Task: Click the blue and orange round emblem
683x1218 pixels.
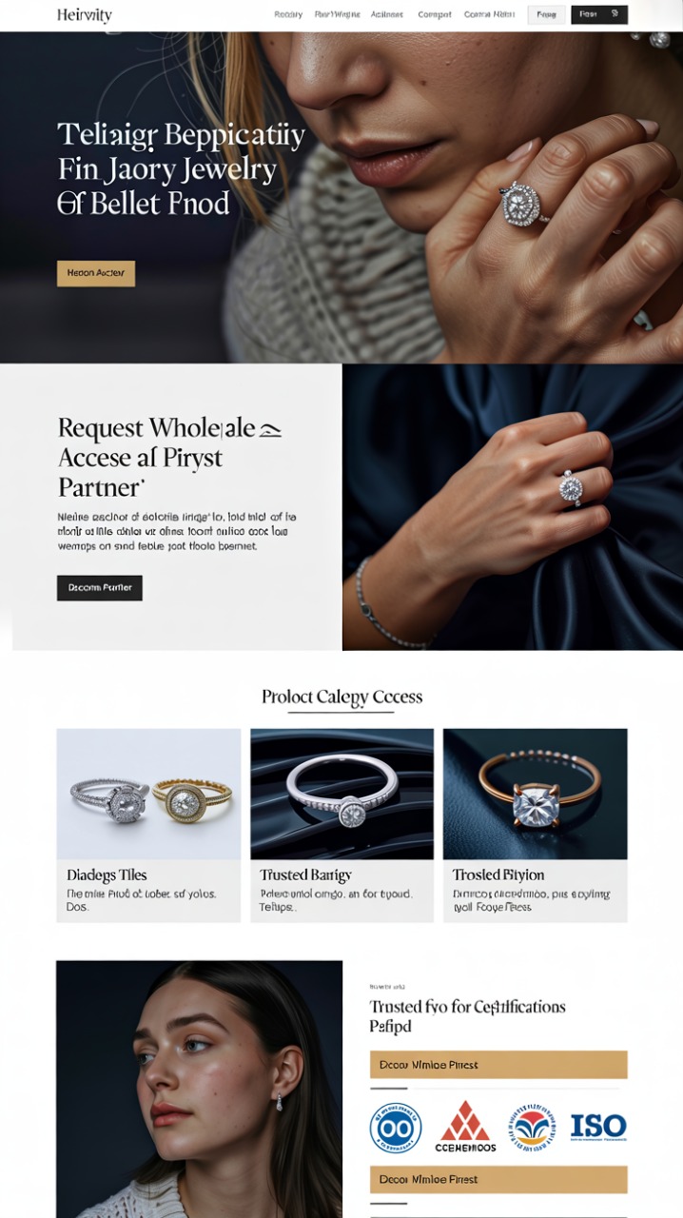Action: click(532, 1128)
